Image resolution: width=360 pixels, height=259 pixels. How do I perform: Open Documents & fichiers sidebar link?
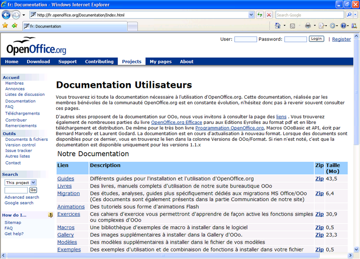(x=26, y=139)
